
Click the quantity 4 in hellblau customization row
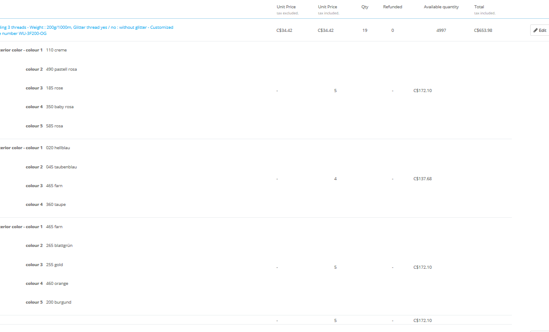click(x=335, y=179)
